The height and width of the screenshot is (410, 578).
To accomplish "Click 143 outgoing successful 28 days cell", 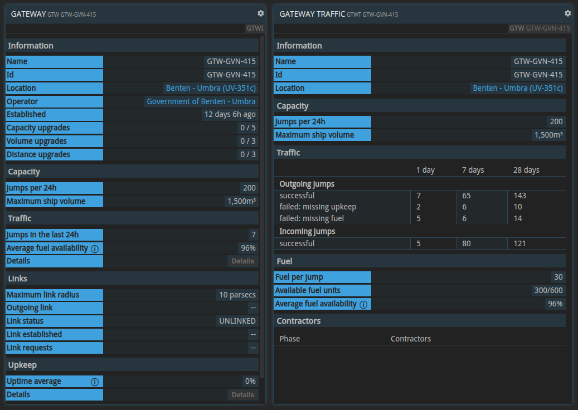I will pos(520,196).
